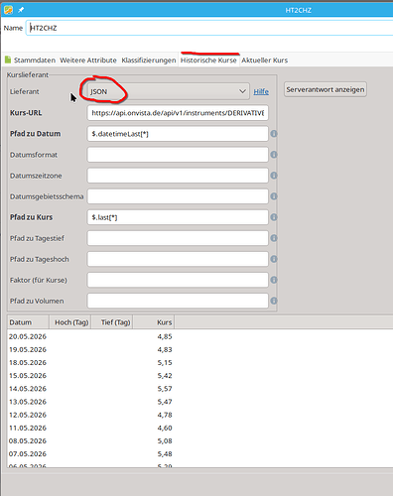Image resolution: width=393 pixels, height=496 pixels.
Task: Click the info icon next to Pfad zu Kurs
Action: (x=274, y=217)
